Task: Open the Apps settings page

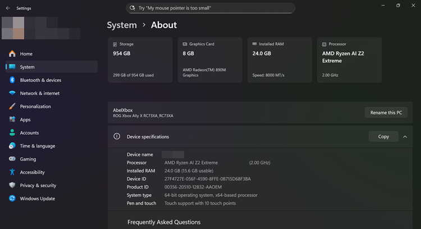Action: click(51, 120)
